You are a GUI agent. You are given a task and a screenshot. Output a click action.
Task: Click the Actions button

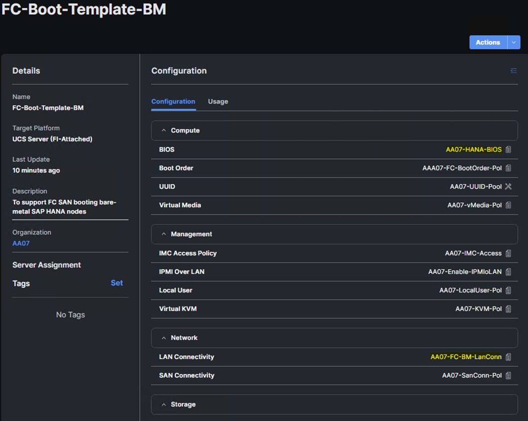click(488, 42)
